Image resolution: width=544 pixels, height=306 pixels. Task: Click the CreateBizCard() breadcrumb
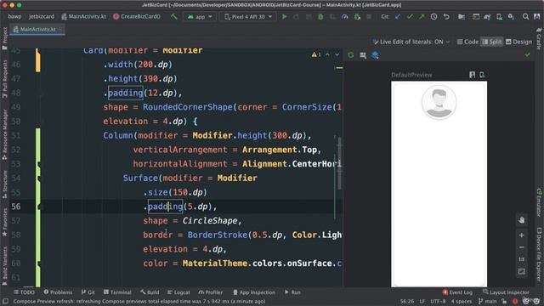pyautogui.click(x=137, y=16)
